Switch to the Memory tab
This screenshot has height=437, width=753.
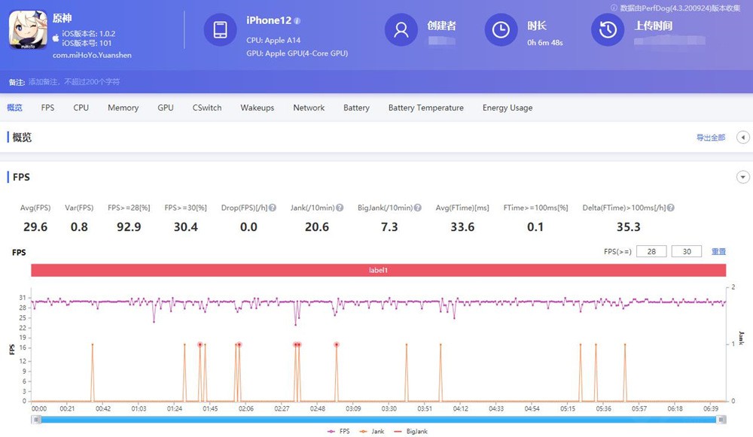(123, 108)
